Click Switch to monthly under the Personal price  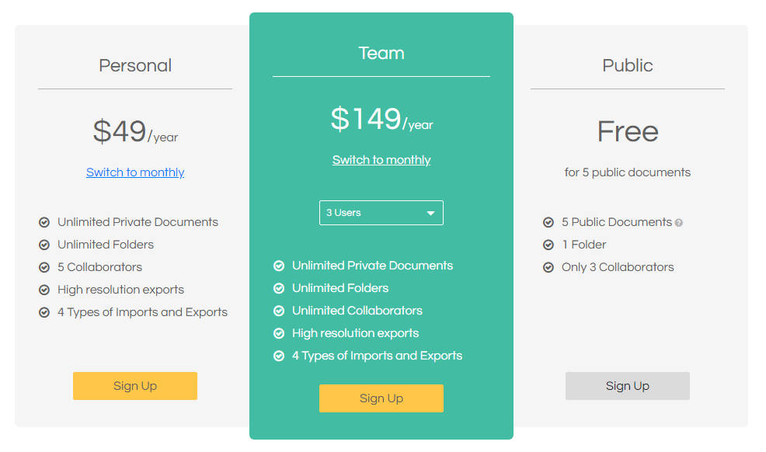point(134,172)
